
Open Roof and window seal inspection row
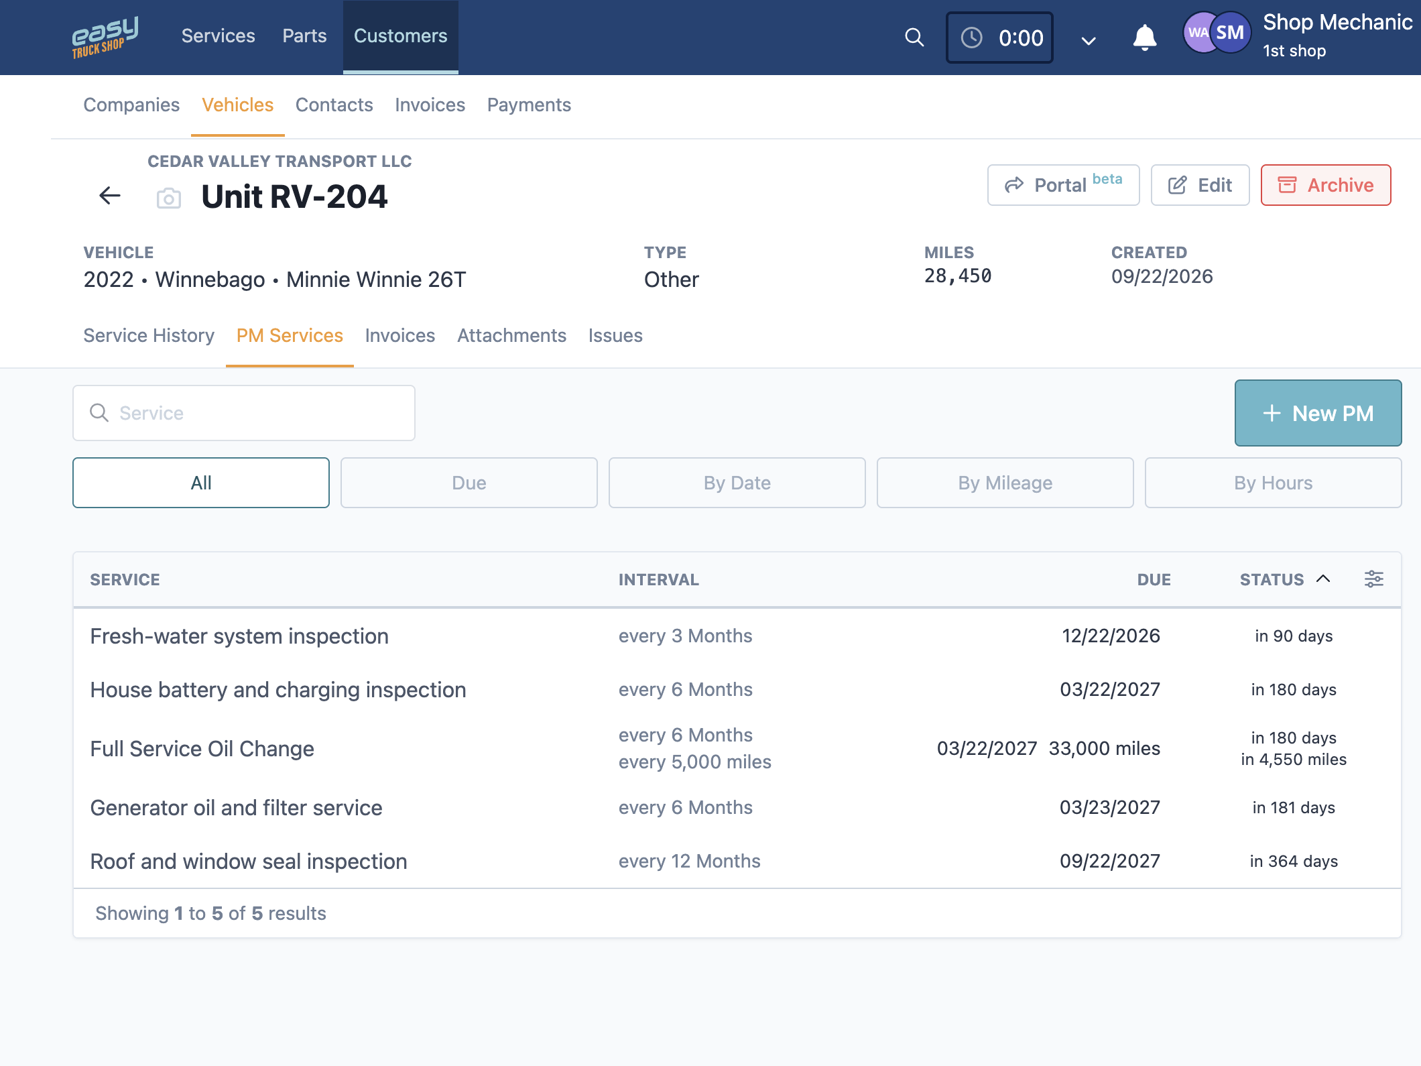[737, 862]
